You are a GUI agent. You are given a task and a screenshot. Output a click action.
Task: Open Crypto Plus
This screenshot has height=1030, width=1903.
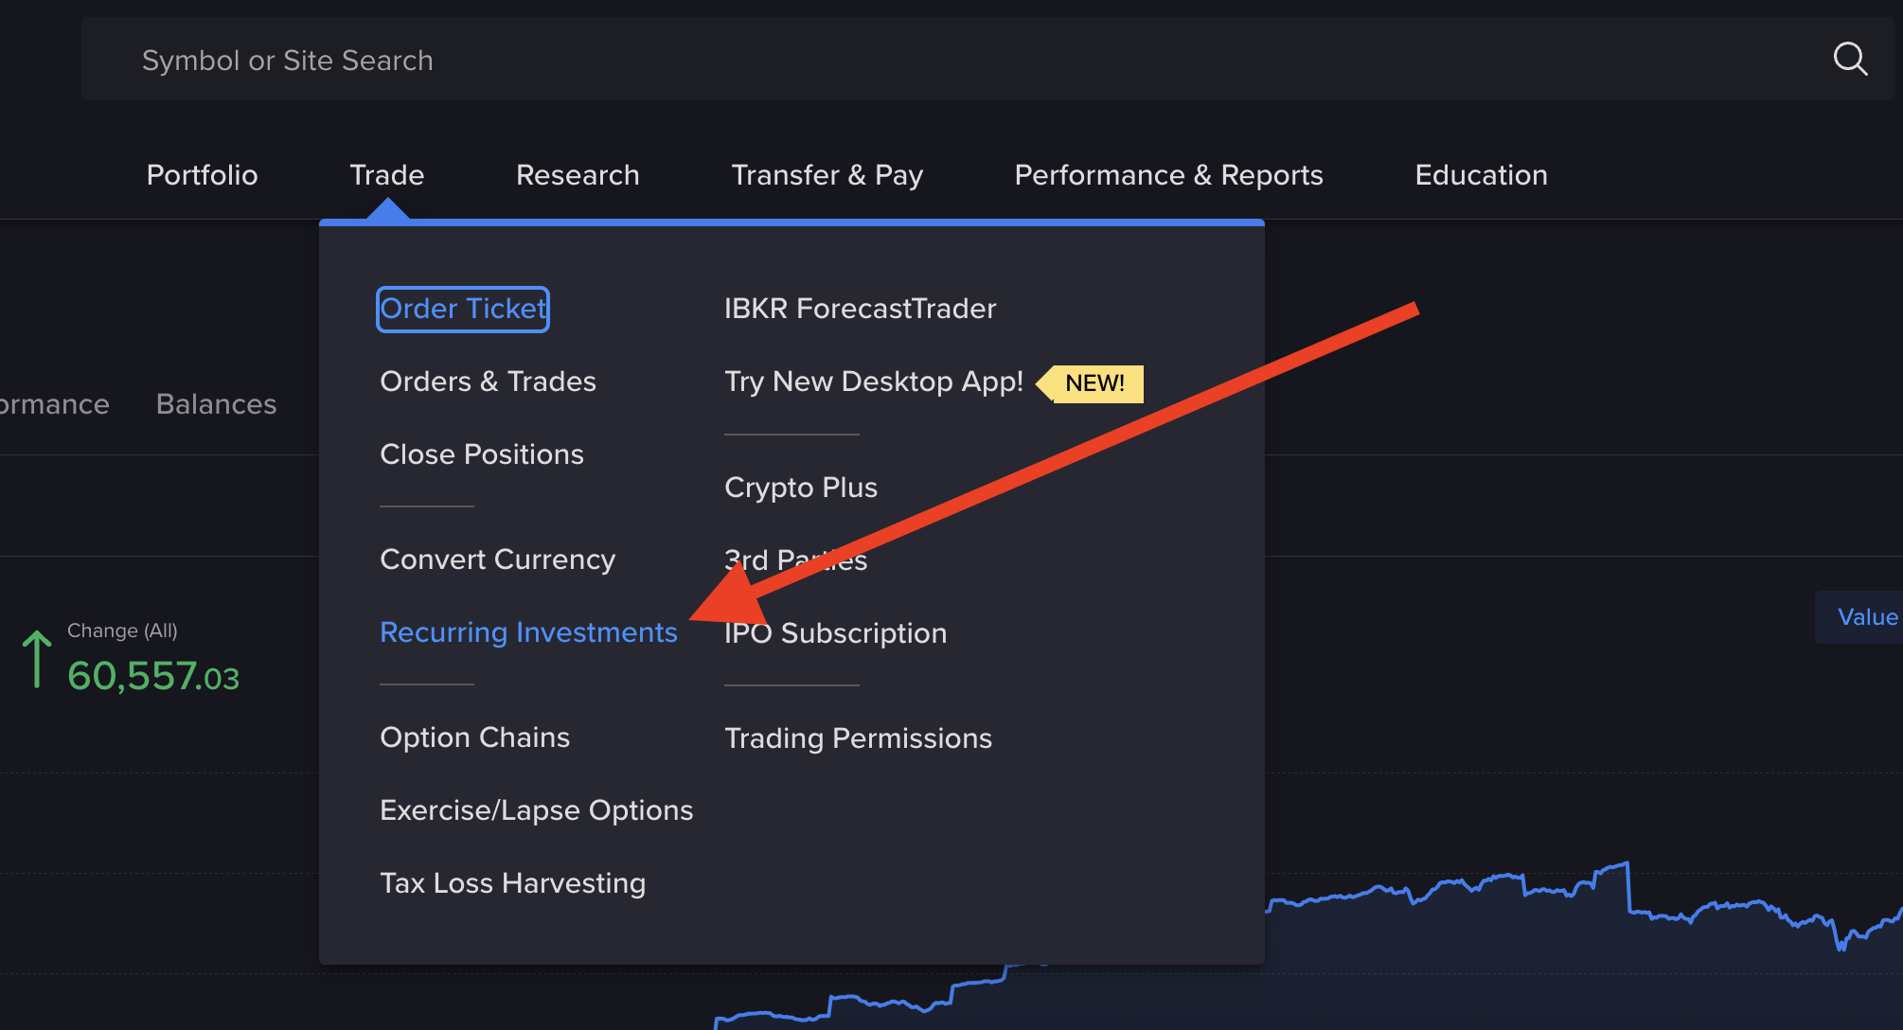(x=800, y=488)
